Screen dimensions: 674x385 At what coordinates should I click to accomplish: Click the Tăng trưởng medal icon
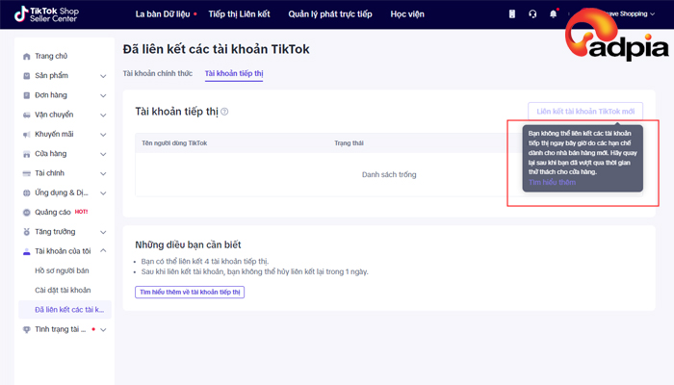[x=27, y=232]
